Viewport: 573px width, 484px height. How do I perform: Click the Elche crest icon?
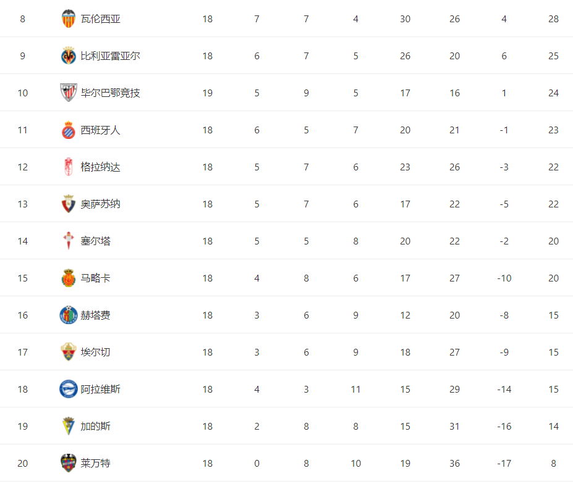[69, 353]
